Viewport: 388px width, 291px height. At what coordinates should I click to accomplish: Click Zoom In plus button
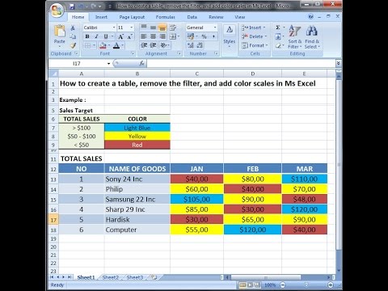(331, 285)
